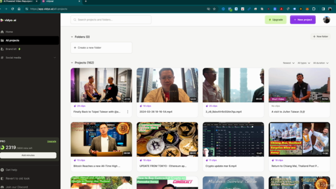Viewport: 336px width, 189px height.
Task: Click the 11 clips label
Action: [212, 160]
